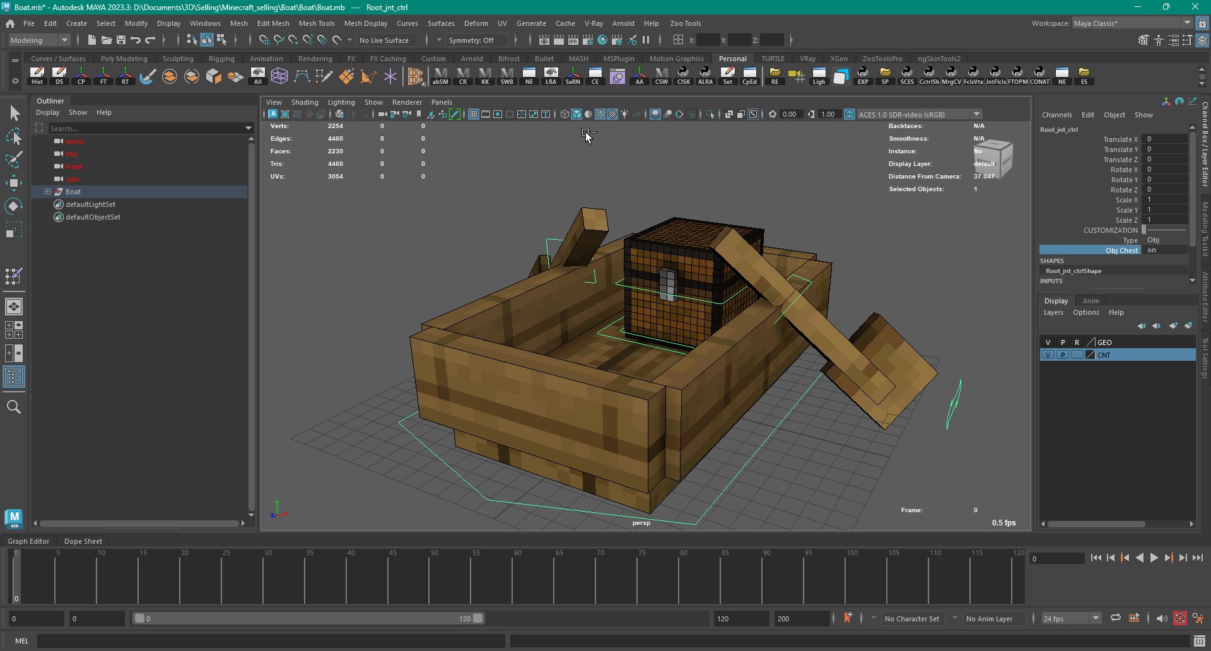This screenshot has width=1211, height=651.
Task: Click the Ligh shelf icon
Action: pyautogui.click(x=819, y=76)
